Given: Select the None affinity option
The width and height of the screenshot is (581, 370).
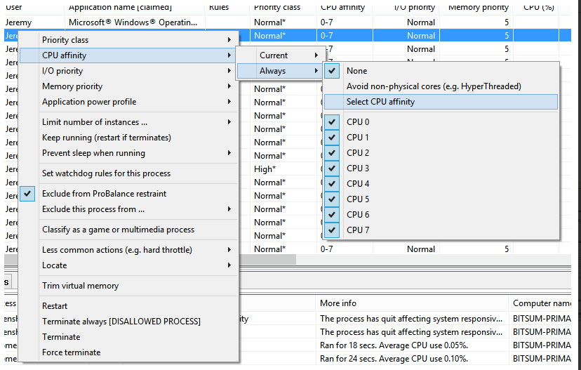Looking at the screenshot, I should [356, 71].
